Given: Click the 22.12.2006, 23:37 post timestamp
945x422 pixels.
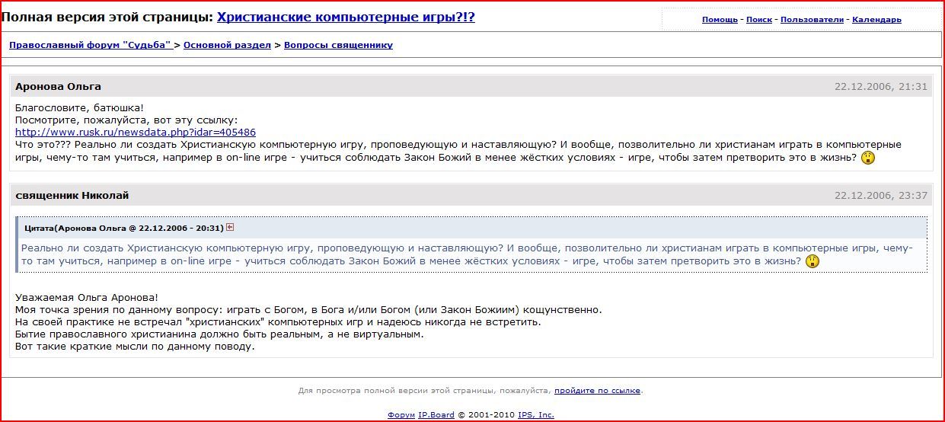Looking at the screenshot, I should 880,196.
